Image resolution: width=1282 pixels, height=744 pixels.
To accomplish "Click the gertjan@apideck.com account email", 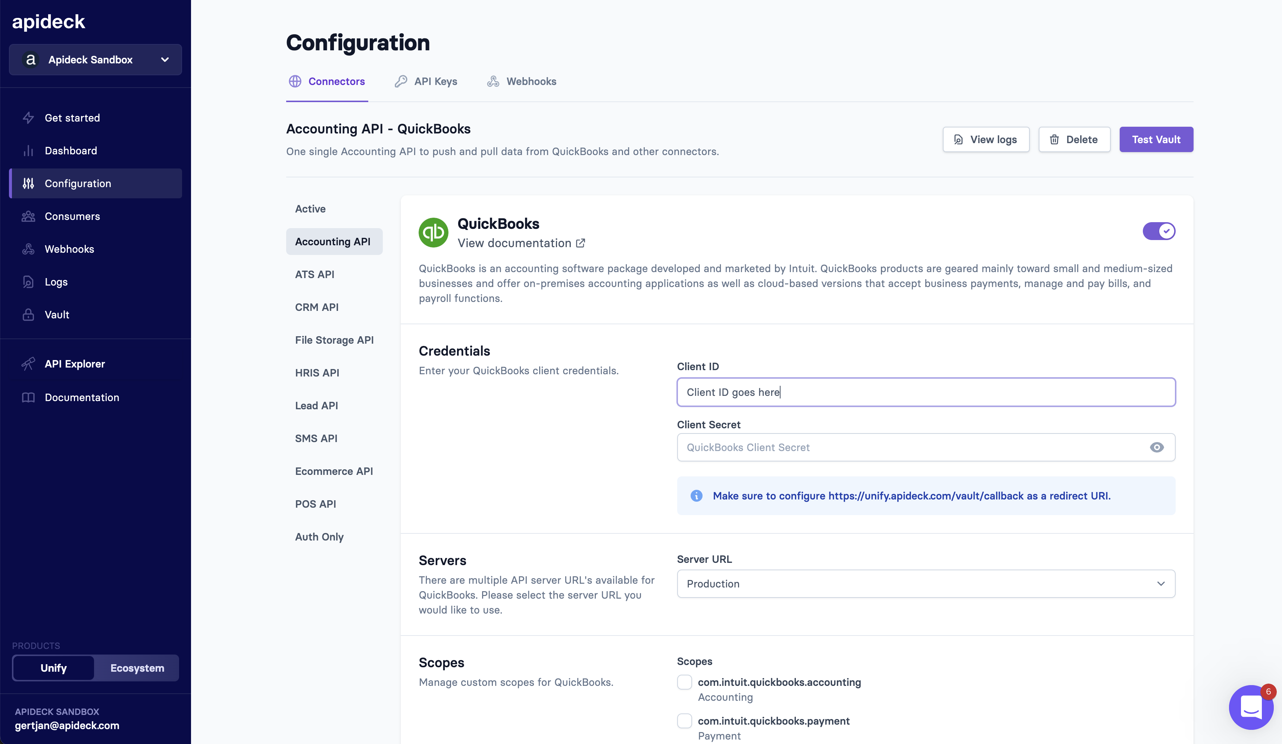I will (x=67, y=725).
